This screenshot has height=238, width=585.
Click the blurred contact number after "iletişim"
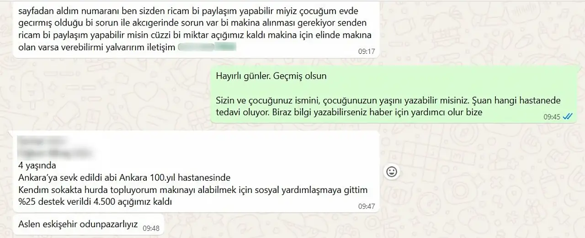207,47
